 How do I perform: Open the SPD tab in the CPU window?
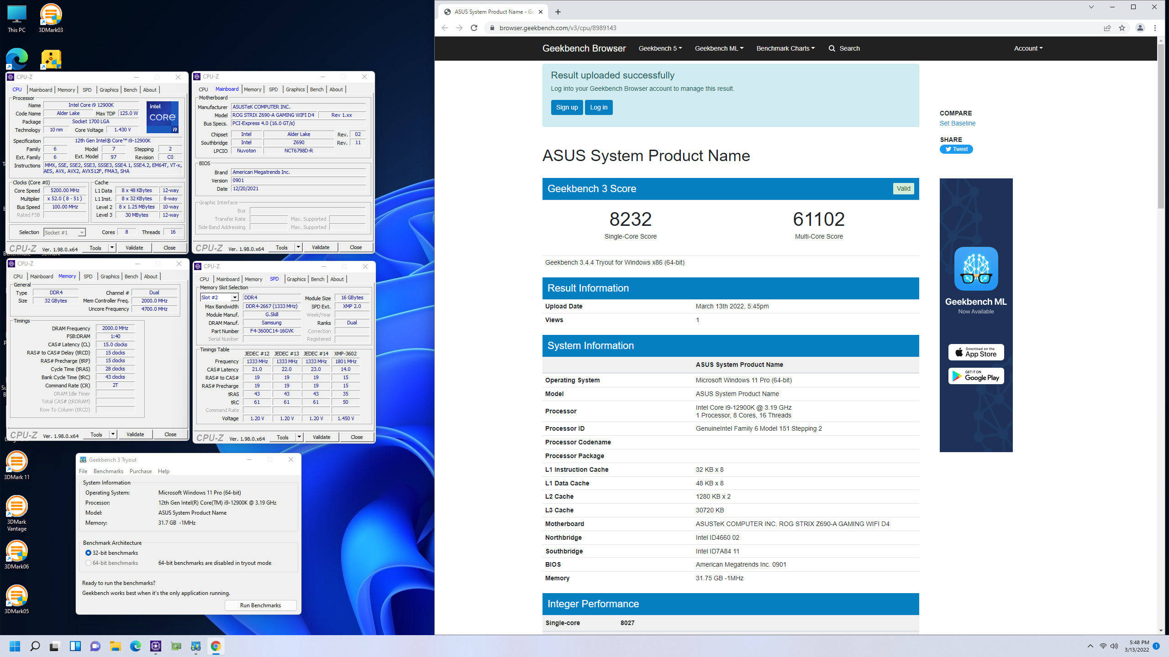point(87,90)
